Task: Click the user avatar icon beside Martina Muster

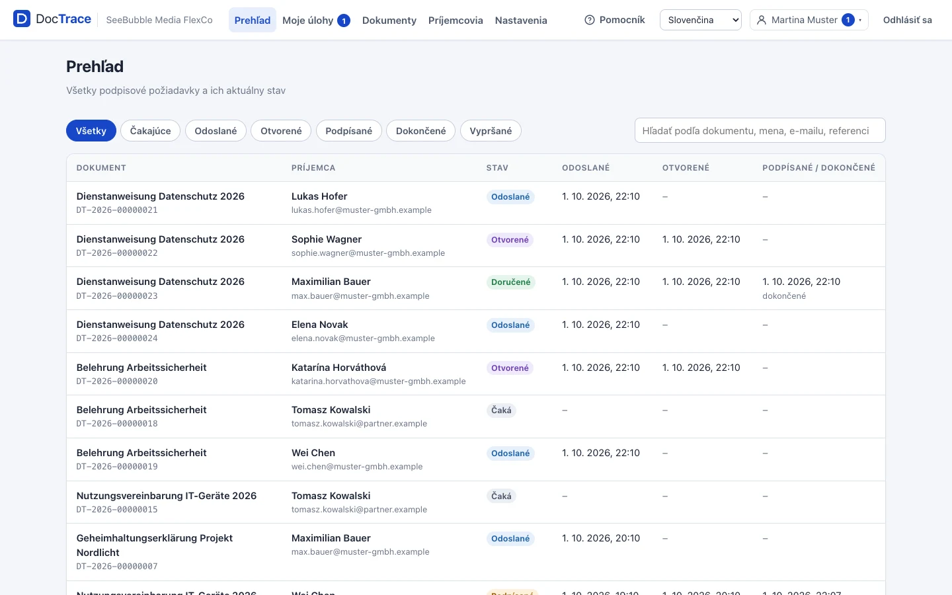Action: pyautogui.click(x=762, y=20)
